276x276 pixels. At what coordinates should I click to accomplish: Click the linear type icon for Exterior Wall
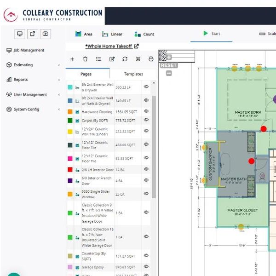77,87
